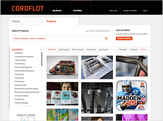Image resolution: width=163 pixels, height=121 pixels.
Task: Open the Madden NFL 25 project thumbnail
Action: click(132, 96)
